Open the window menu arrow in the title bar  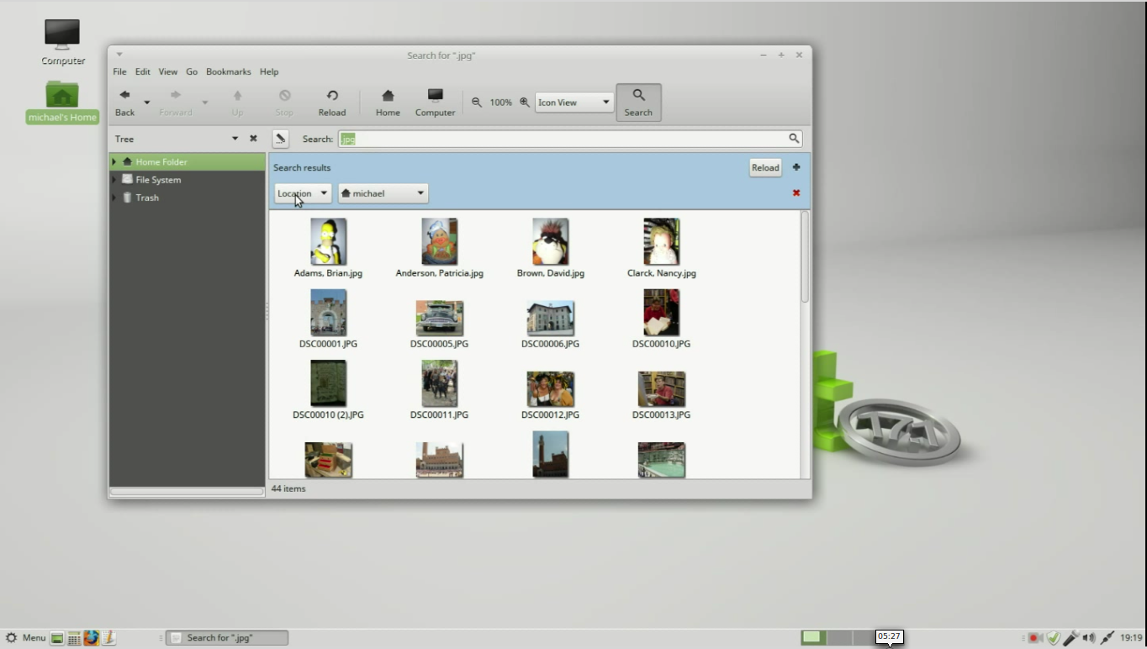coord(119,55)
